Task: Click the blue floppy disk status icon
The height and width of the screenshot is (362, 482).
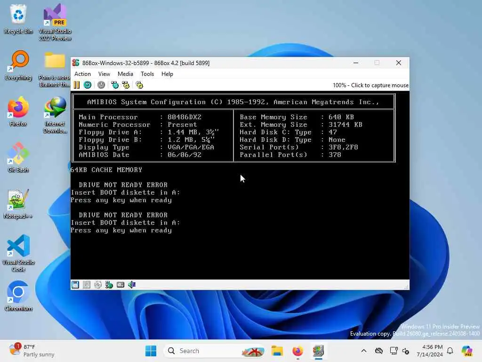Action: pyautogui.click(x=75, y=285)
